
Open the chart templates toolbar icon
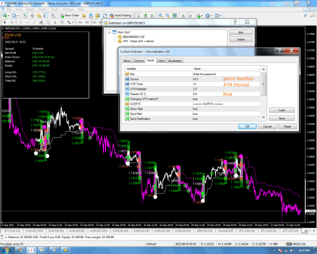pyautogui.click(x=217, y=16)
